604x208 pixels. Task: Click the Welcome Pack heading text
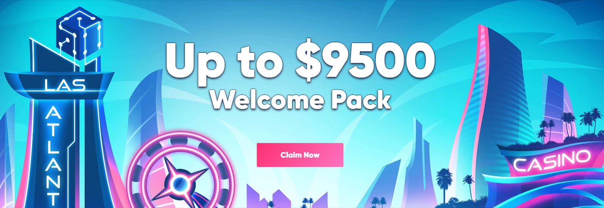click(x=301, y=99)
